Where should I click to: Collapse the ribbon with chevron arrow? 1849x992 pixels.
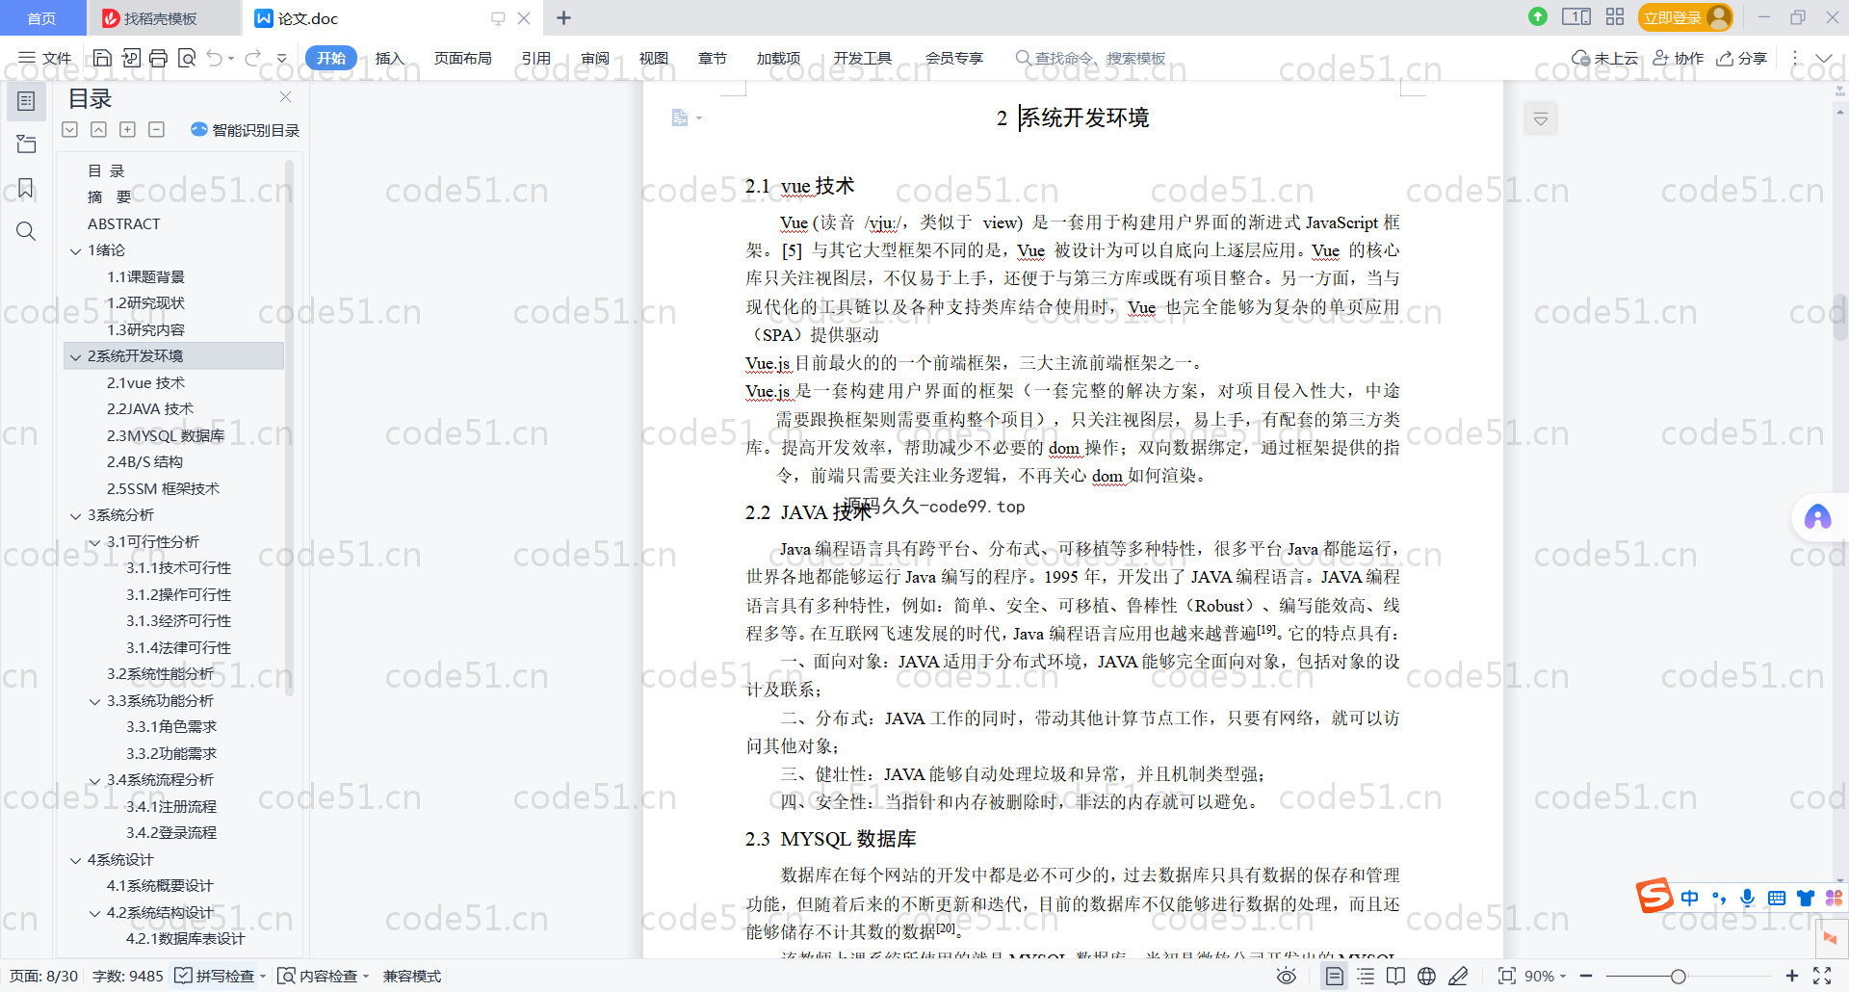[1823, 58]
